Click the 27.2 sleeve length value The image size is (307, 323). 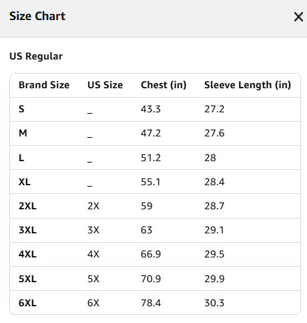[214, 109]
